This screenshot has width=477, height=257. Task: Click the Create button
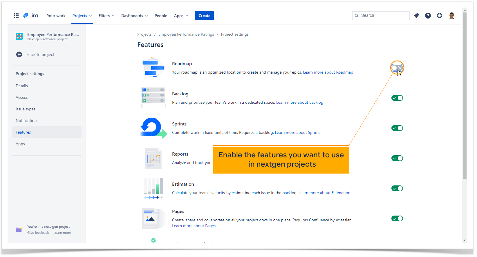pos(204,16)
